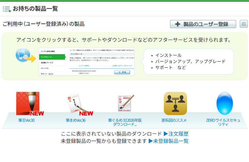249x162 pixels.
Task: Click the 筆まめVer.36 postcard icon
Action: tap(75, 103)
